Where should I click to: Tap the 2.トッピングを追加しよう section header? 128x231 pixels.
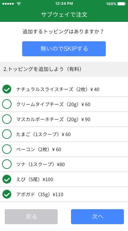pyautogui.click(x=64, y=69)
